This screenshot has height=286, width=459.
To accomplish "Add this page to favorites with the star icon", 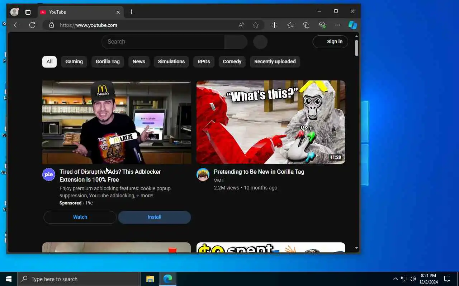I will click(x=256, y=25).
